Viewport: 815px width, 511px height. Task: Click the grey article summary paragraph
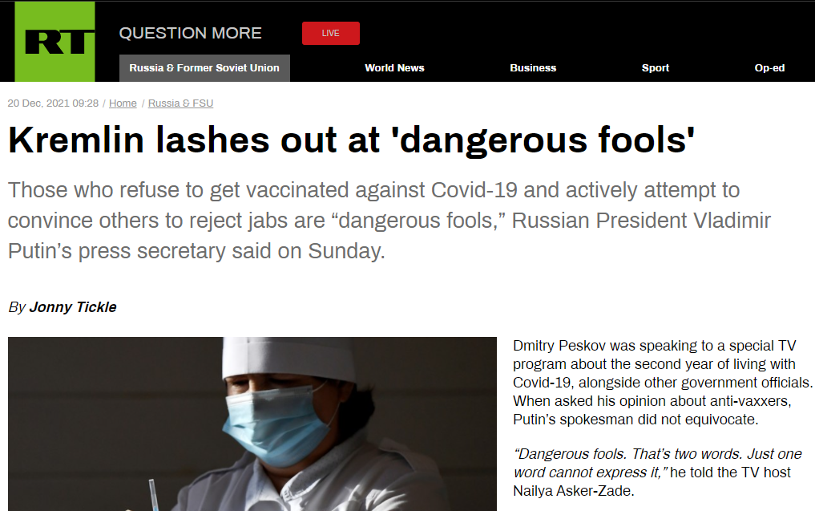pyautogui.click(x=389, y=220)
